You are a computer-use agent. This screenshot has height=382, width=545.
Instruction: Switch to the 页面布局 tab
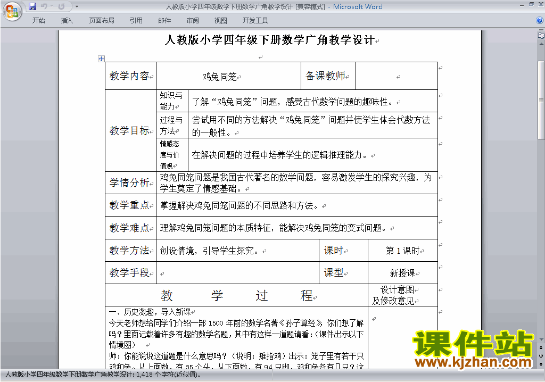(x=101, y=21)
